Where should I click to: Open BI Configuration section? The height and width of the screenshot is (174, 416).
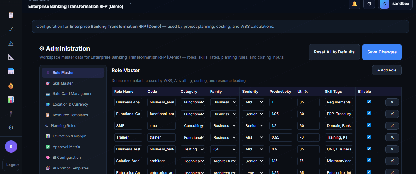click(73, 158)
